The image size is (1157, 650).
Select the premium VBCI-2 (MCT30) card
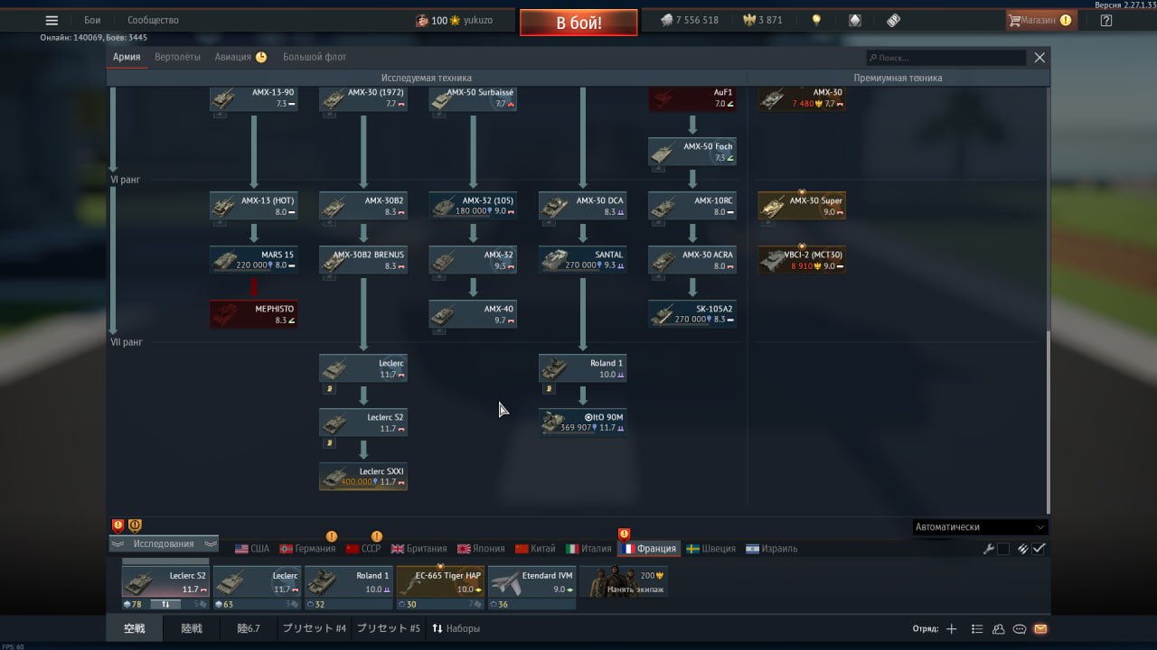(x=802, y=260)
